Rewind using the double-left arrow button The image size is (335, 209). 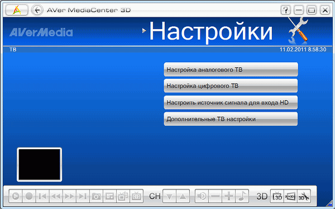56,196
